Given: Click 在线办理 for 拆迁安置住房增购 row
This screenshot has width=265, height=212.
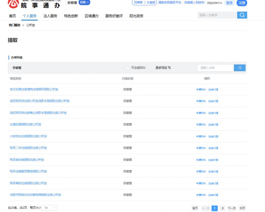Looking at the screenshot, I should pos(213,89).
